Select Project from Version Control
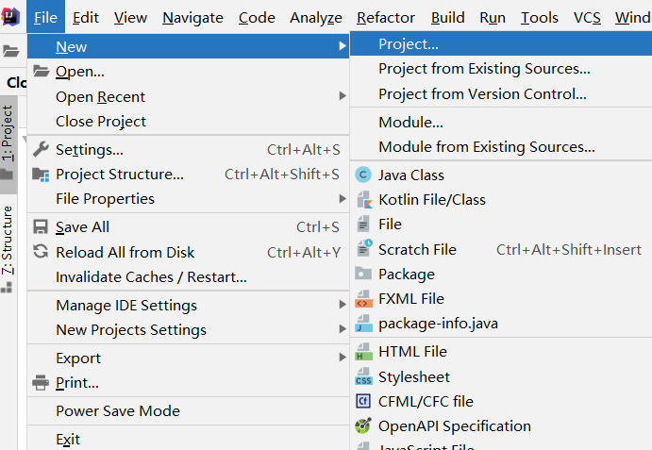This screenshot has height=450, width=652. (482, 94)
